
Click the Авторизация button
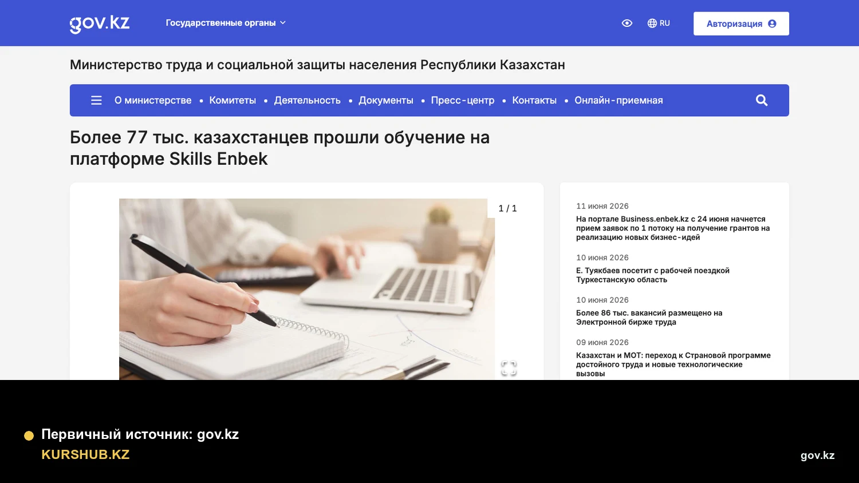pos(741,23)
